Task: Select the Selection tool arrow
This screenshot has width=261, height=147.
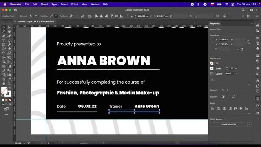Action: 4,27
